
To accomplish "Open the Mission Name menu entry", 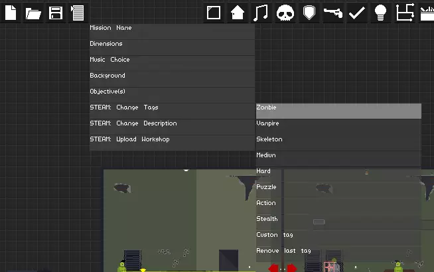I will [x=172, y=31].
